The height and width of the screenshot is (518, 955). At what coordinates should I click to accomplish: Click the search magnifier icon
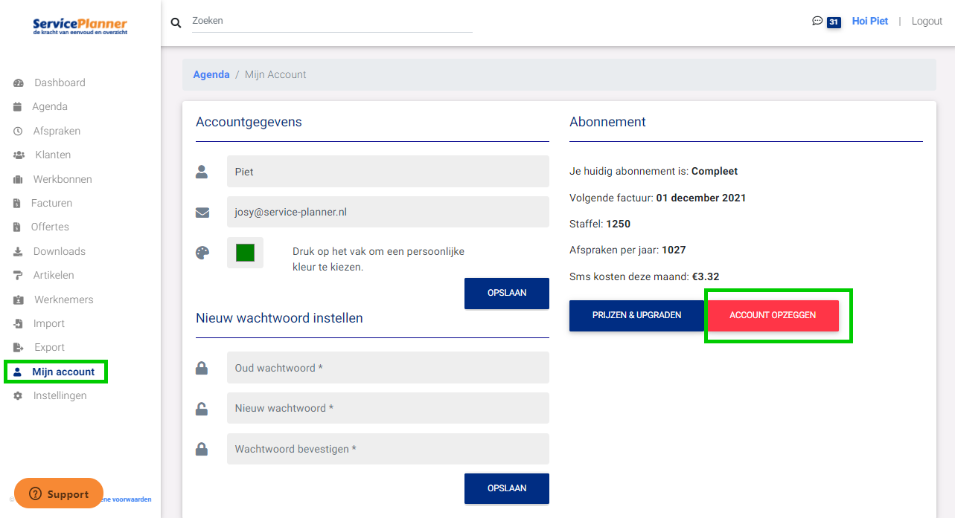coord(176,23)
